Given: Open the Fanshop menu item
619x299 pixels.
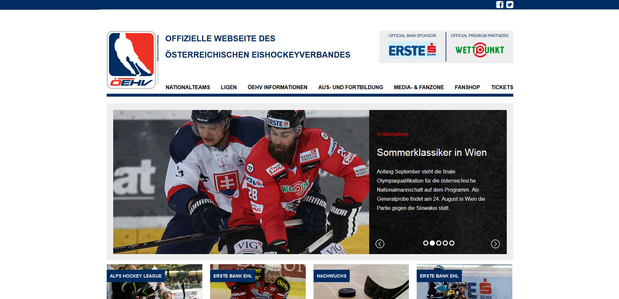Looking at the screenshot, I should pos(467,87).
